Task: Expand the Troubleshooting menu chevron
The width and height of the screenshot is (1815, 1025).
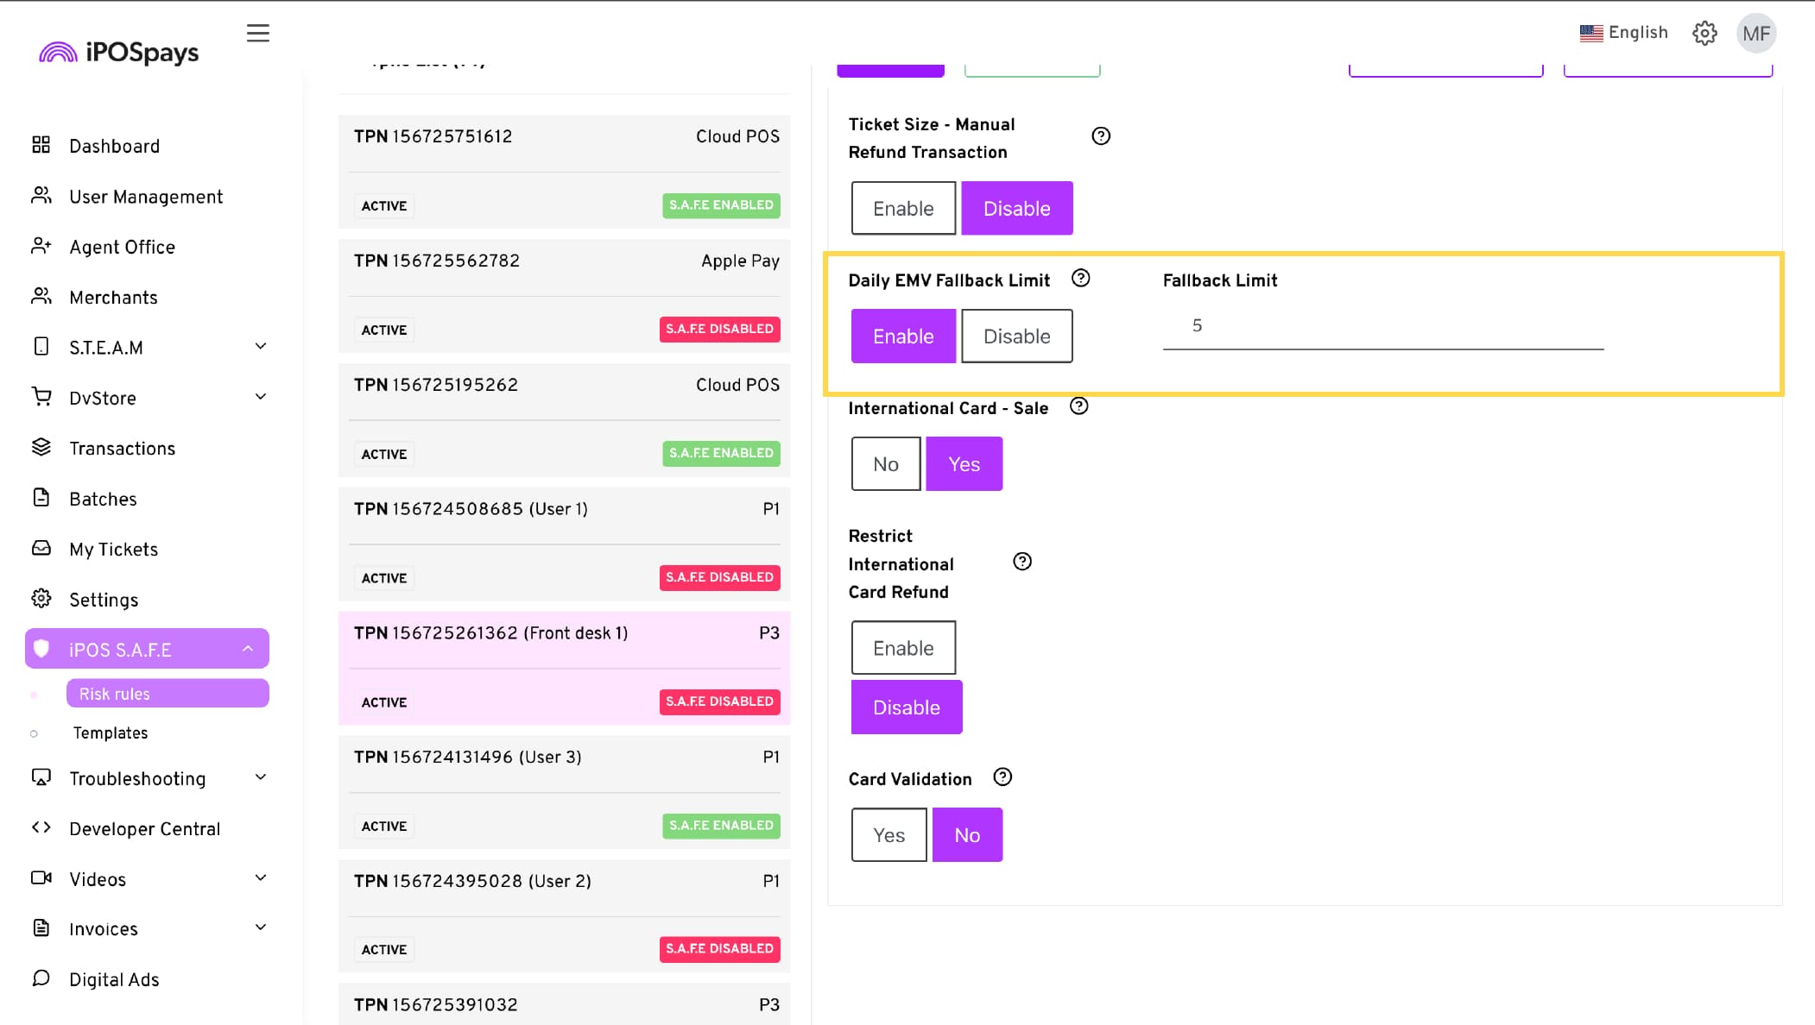Action: click(261, 777)
